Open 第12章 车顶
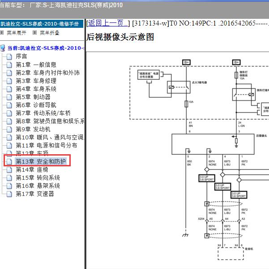This screenshot has width=269, height=269. point(32,152)
